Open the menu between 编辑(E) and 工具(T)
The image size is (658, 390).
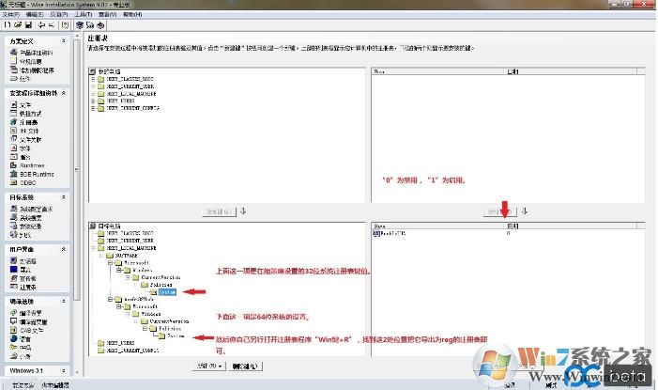59,14
